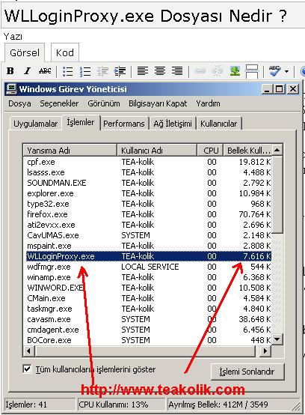Image resolution: width=305 pixels, height=415 pixels.
Task: Click process list scroll down arrow
Action: 277,339
